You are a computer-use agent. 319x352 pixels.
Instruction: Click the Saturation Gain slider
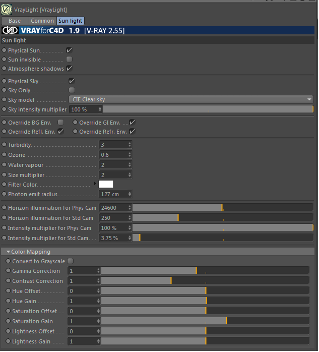tap(205, 321)
